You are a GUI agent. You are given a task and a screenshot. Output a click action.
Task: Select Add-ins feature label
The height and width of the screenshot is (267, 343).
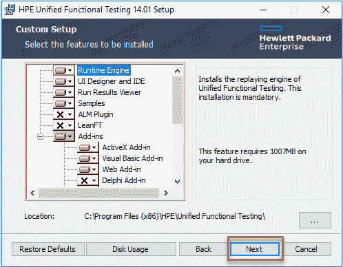point(90,136)
